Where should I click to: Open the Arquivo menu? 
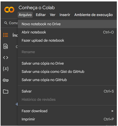tap(25, 15)
